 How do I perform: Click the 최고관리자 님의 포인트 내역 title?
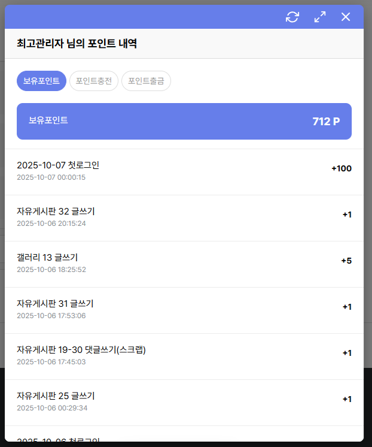(x=77, y=44)
